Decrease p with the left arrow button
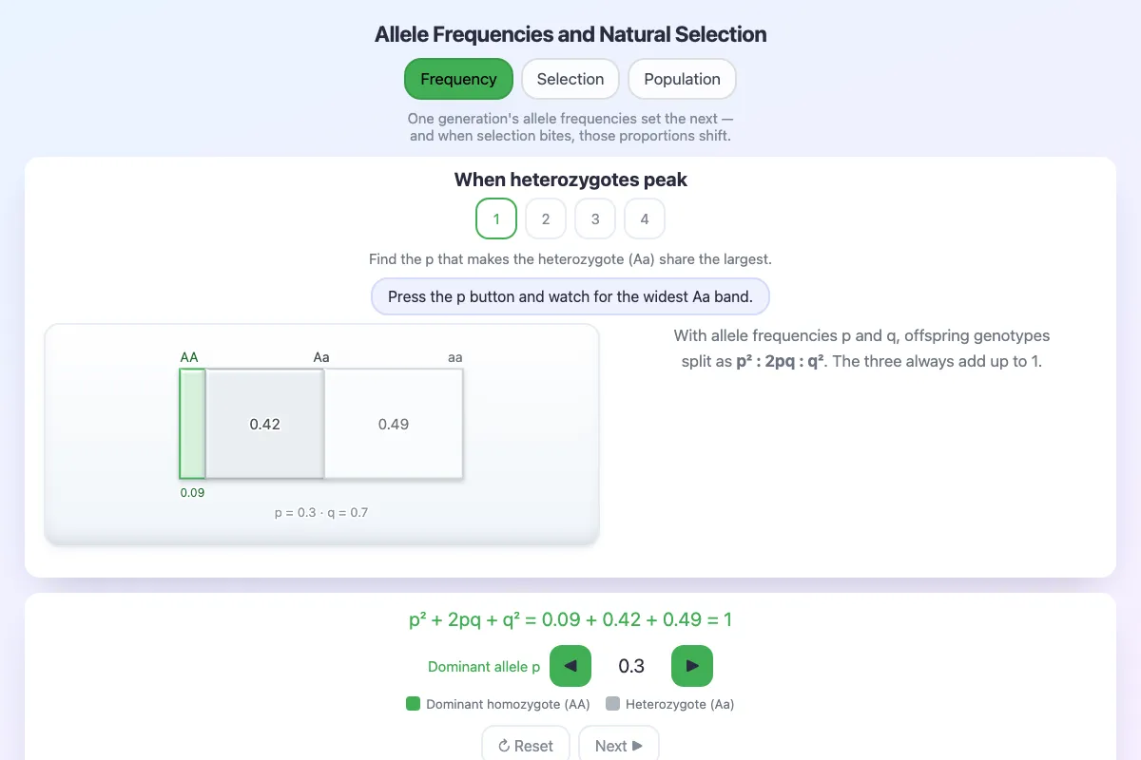This screenshot has height=760, width=1141. coord(570,666)
